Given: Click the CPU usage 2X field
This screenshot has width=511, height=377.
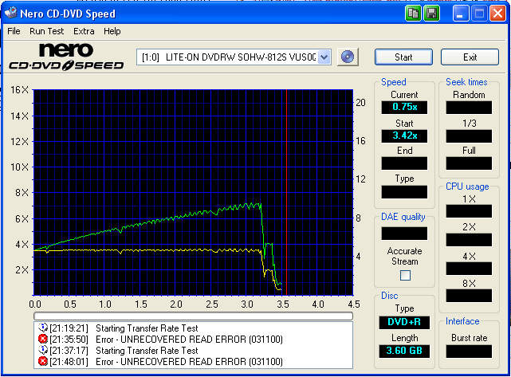Looking at the screenshot, I should point(469,239).
